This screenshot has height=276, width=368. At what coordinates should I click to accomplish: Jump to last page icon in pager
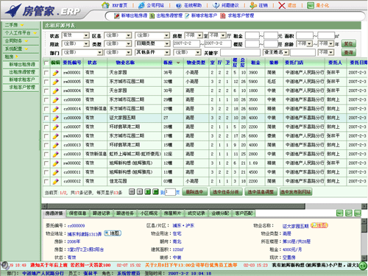click(155, 191)
